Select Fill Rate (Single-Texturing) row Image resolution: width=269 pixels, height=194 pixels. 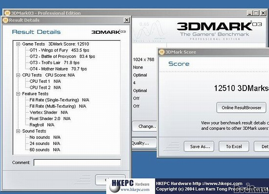coord(59,100)
